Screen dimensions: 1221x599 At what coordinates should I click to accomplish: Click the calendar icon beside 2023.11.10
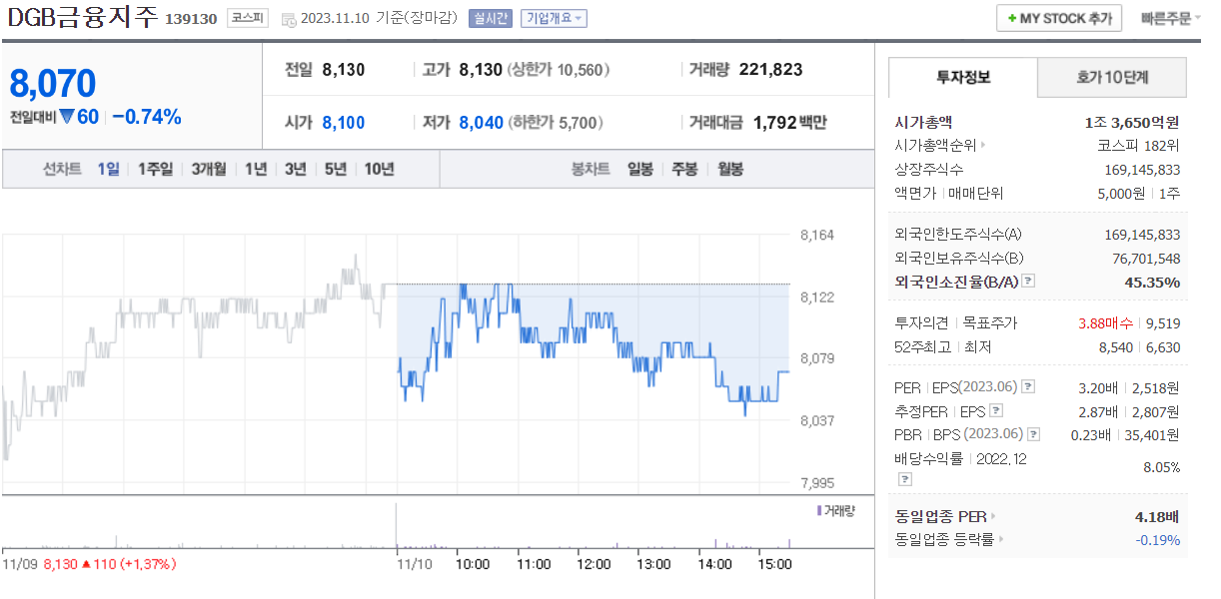(289, 19)
